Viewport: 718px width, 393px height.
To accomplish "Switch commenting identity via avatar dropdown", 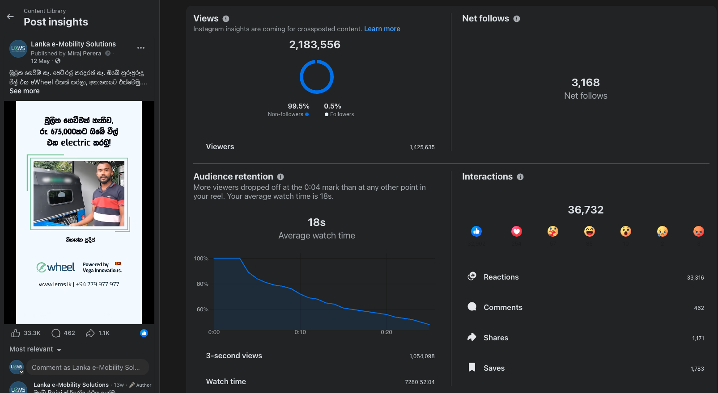I will click(17, 368).
